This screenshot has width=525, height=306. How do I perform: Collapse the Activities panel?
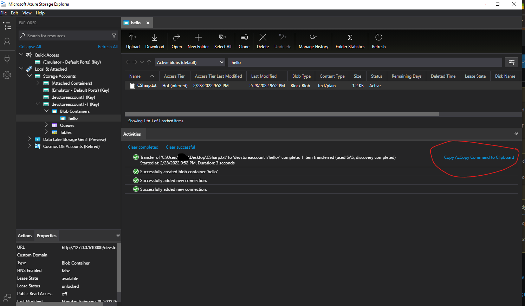516,134
